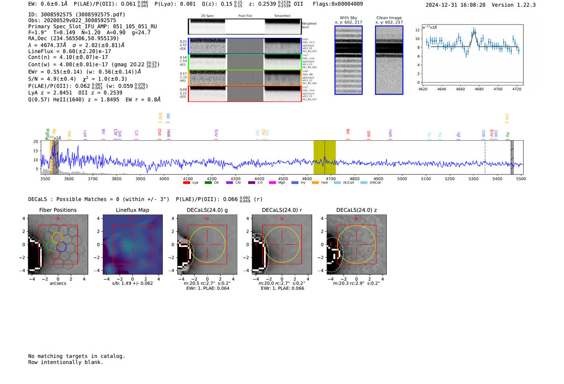Viewport: 564px width, 384px height.
Task: Click the Obs: 20200529v022_3008592575 line
Action: tap(72, 20)
